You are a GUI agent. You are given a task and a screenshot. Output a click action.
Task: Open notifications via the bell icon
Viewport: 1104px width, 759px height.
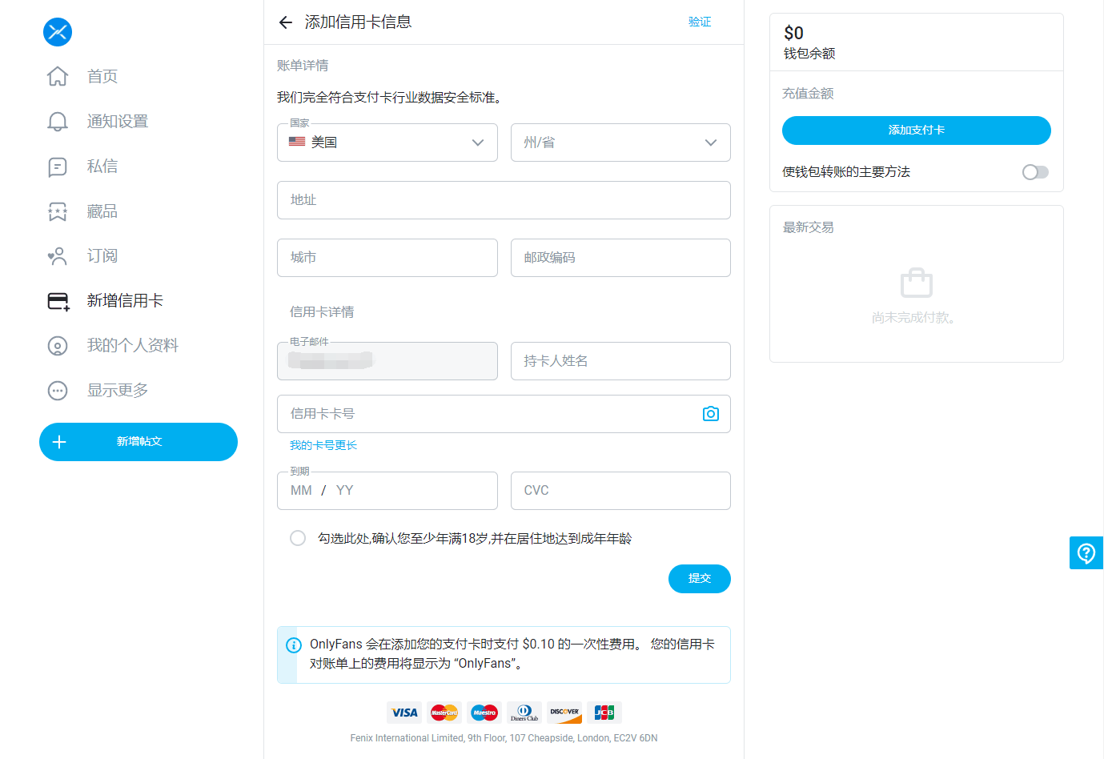[57, 121]
